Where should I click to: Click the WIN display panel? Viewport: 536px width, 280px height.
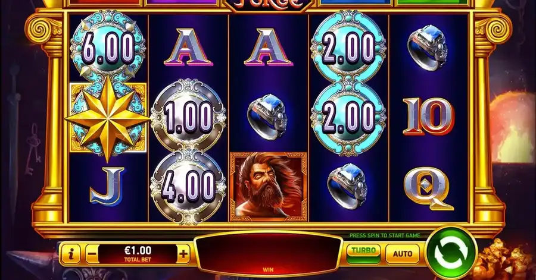click(x=268, y=253)
